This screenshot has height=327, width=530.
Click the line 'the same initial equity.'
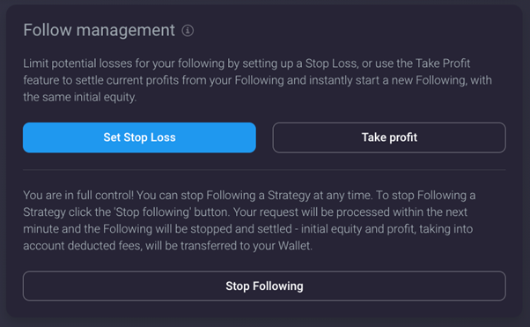point(80,98)
